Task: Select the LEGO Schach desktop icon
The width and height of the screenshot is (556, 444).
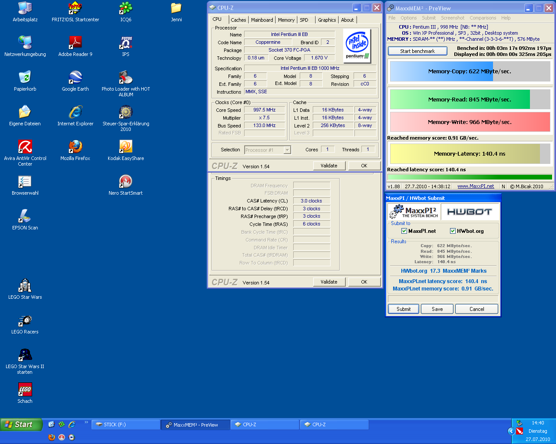Action: (25, 393)
